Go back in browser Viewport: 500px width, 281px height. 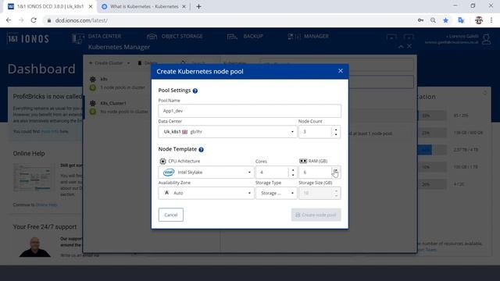coord(9,20)
